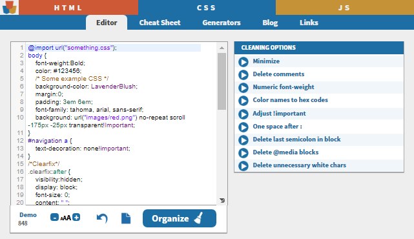
Task: Click the new document page icon
Action: click(x=126, y=218)
